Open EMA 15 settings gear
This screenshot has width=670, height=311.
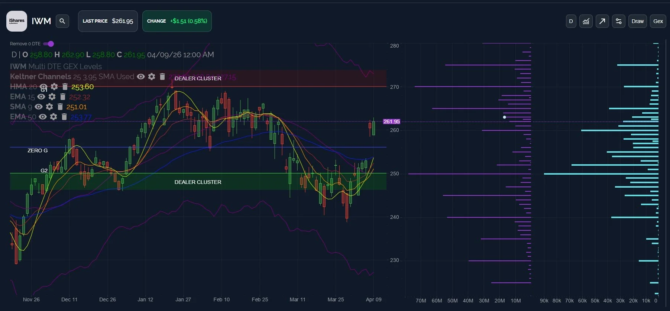tap(52, 97)
